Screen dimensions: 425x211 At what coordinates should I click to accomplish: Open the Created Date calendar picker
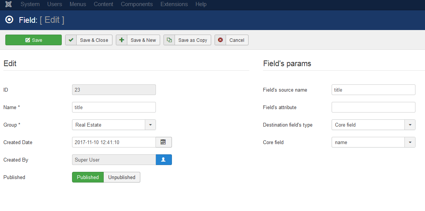point(164,142)
